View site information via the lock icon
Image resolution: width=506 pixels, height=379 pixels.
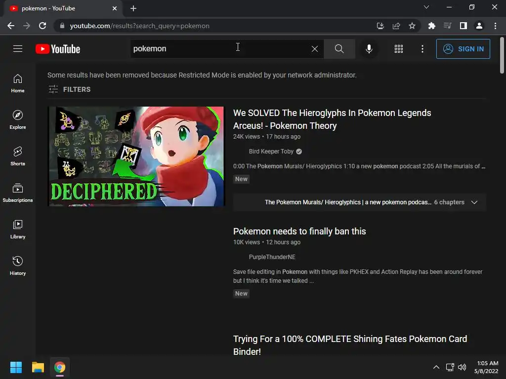click(62, 26)
